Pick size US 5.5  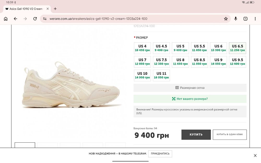point(199,48)
